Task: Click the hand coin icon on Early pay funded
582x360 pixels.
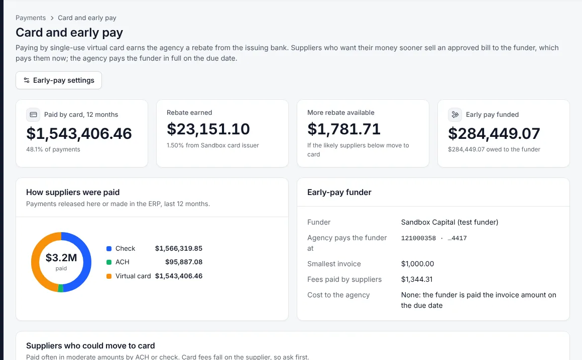Action: tap(455, 114)
